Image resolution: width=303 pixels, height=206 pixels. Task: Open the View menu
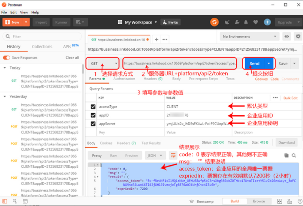coord(24,12)
